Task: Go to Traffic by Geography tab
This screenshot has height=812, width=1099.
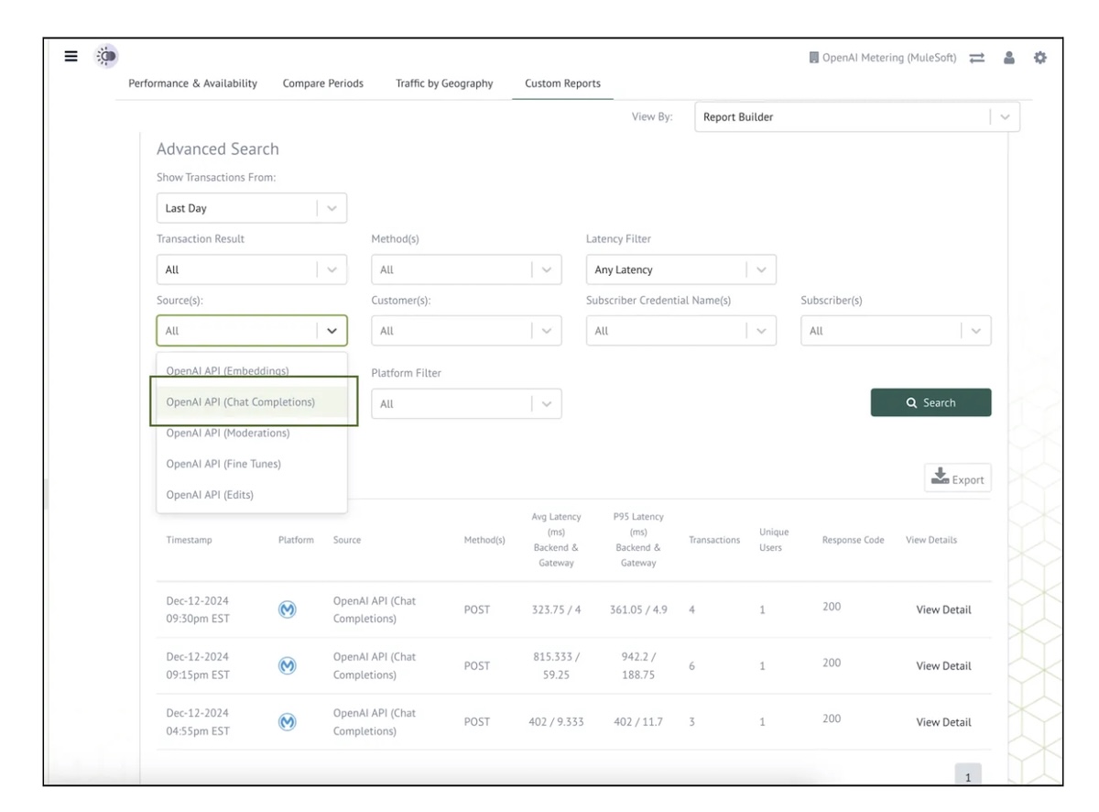Action: tap(444, 83)
